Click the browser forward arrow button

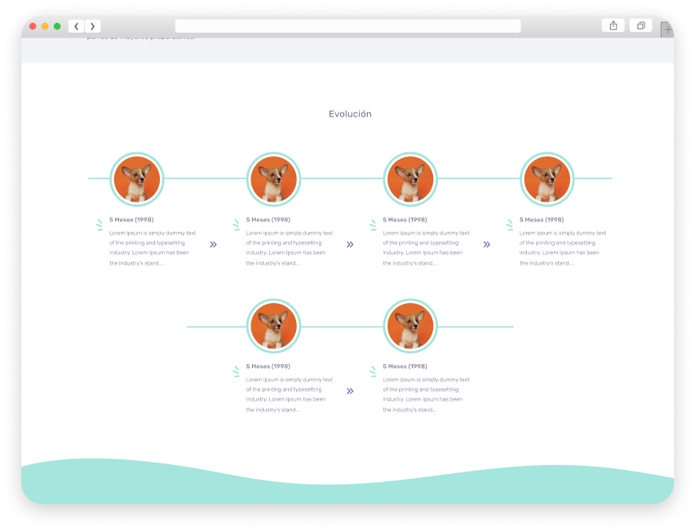pyautogui.click(x=92, y=26)
